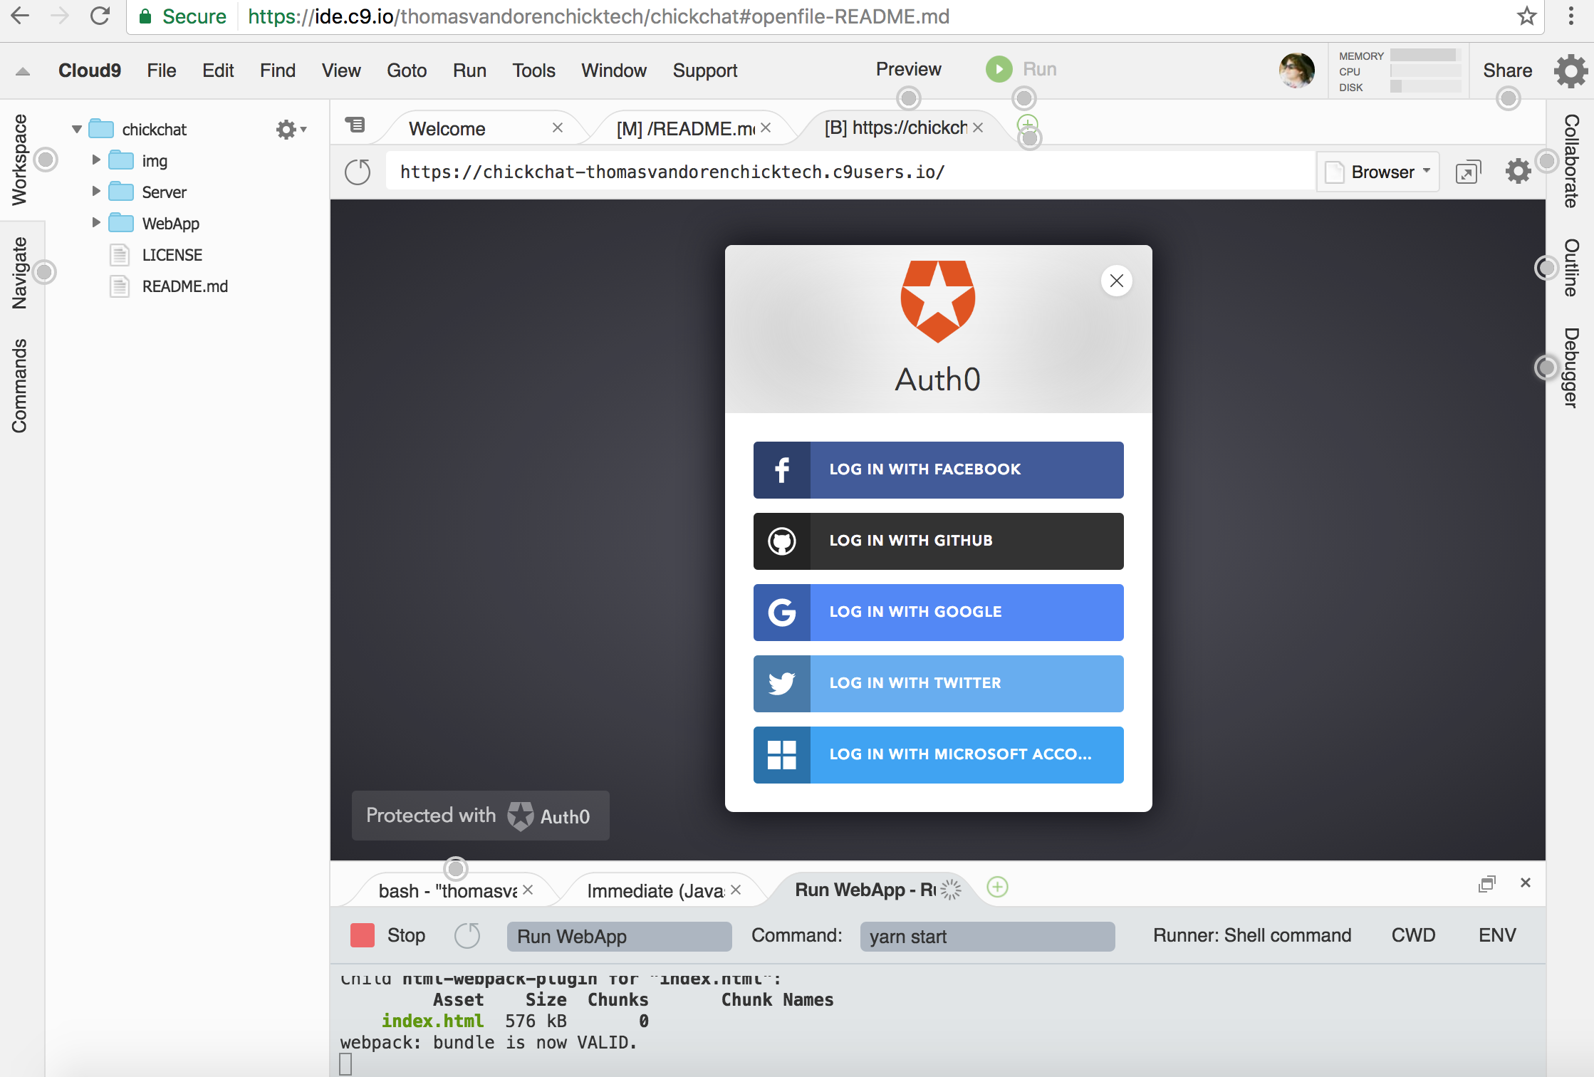Toggle the Collaborate side panel
The width and height of the screenshot is (1594, 1077).
(1571, 161)
